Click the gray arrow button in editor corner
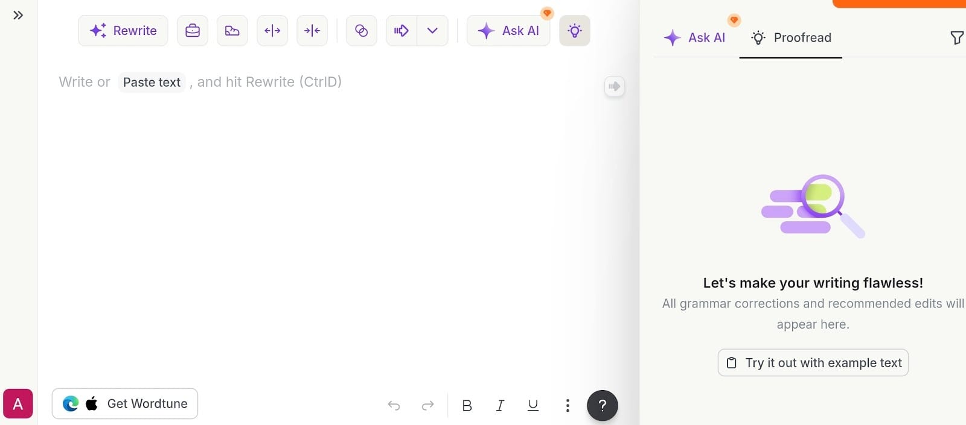Screen dimensions: 966x425 click(615, 87)
